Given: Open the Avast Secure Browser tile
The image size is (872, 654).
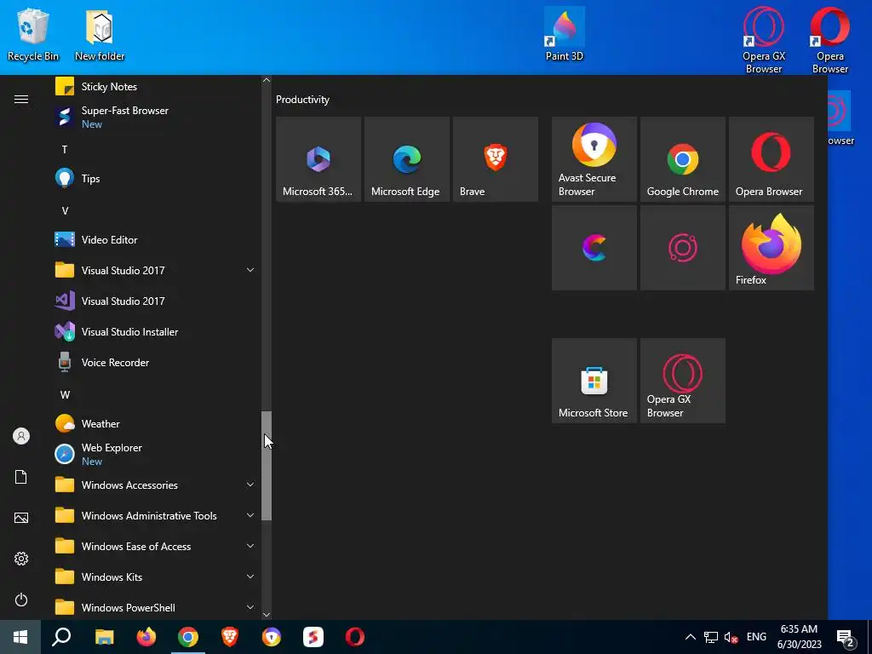Looking at the screenshot, I should click(x=594, y=159).
